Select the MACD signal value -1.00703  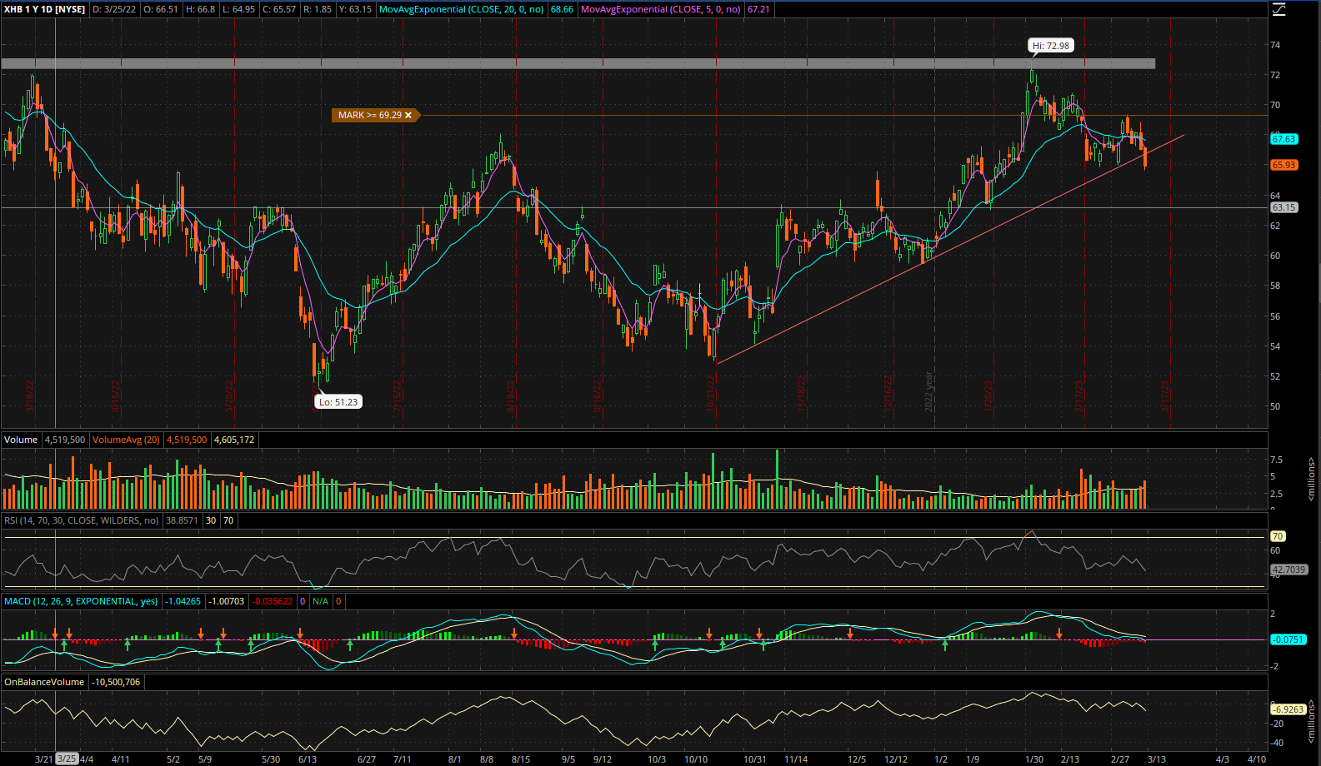pyautogui.click(x=227, y=601)
